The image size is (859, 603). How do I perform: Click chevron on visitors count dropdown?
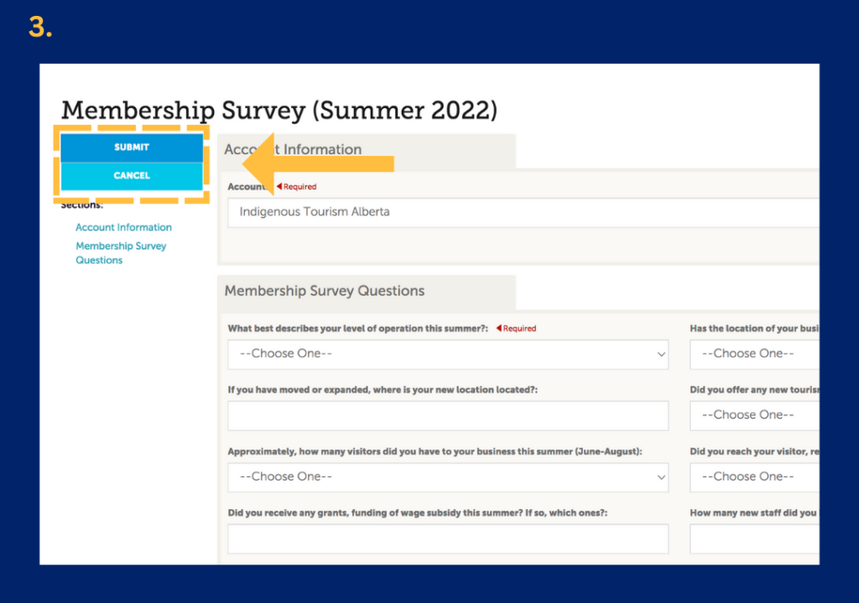[x=661, y=477]
